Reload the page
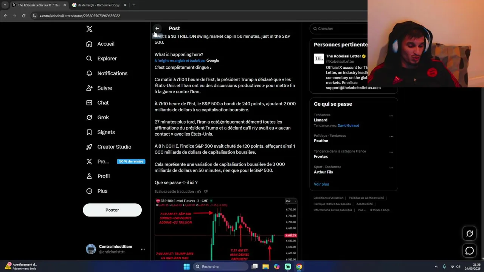Image resolution: width=484 pixels, height=272 pixels. [23, 16]
